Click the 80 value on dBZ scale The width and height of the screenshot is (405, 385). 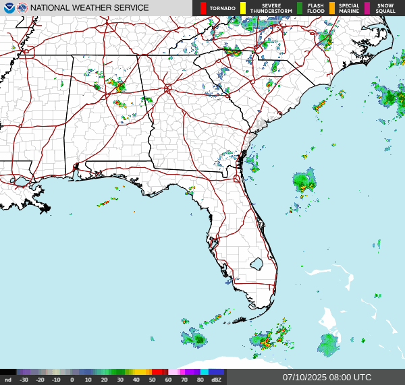(x=200, y=380)
